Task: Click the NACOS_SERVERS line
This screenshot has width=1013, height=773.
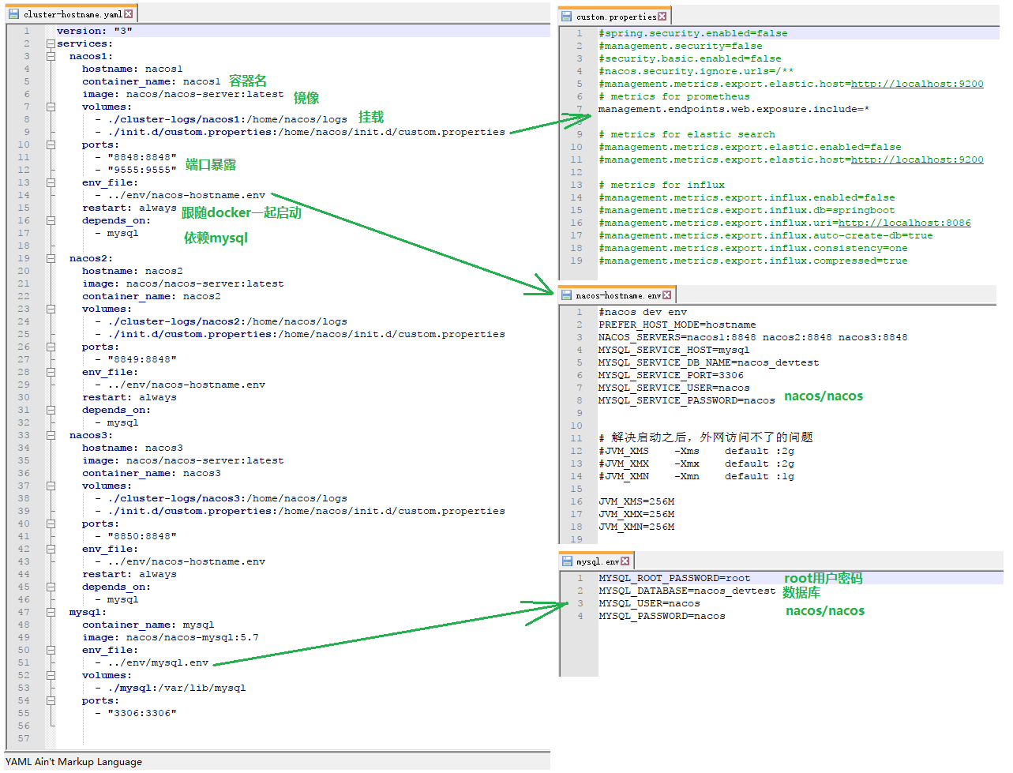Action: tap(753, 337)
